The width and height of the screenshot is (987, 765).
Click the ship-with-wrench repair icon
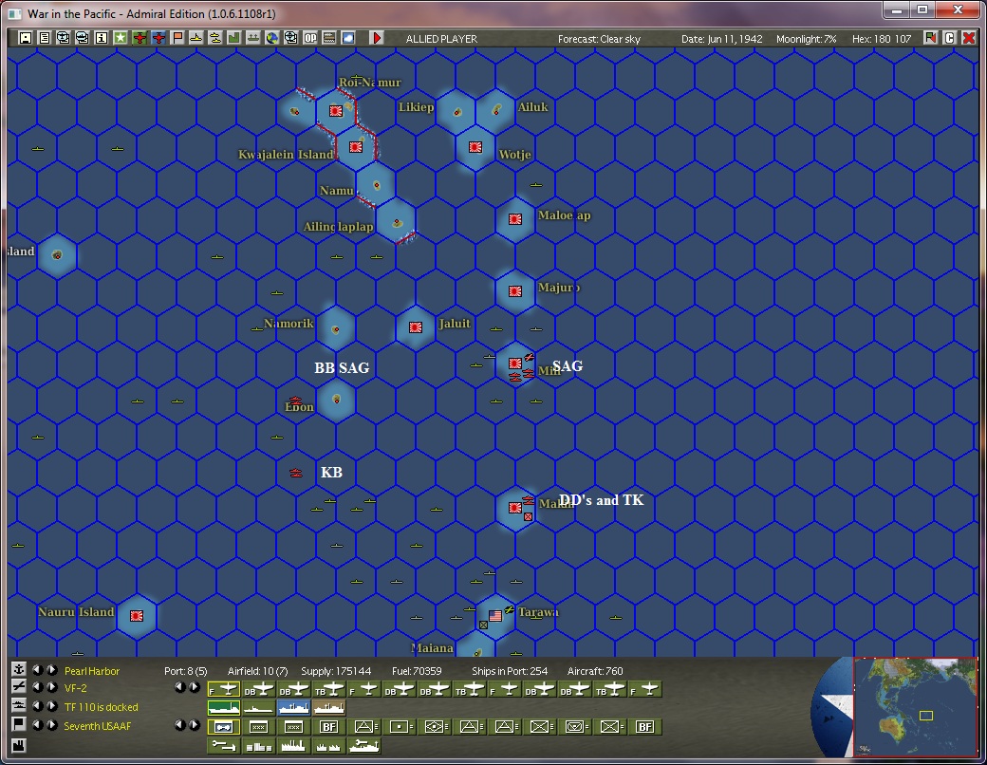364,746
